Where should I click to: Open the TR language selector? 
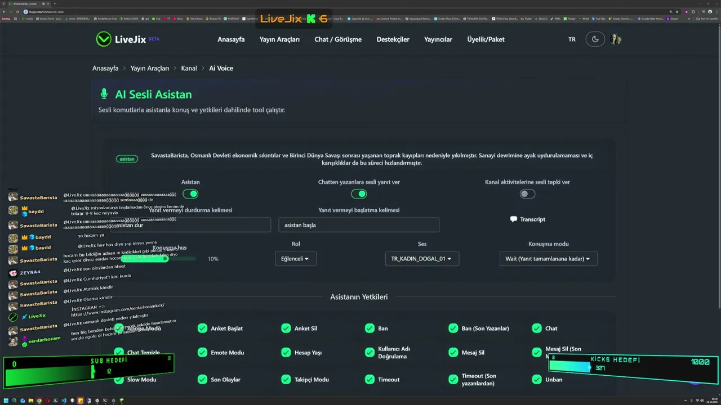tap(572, 39)
